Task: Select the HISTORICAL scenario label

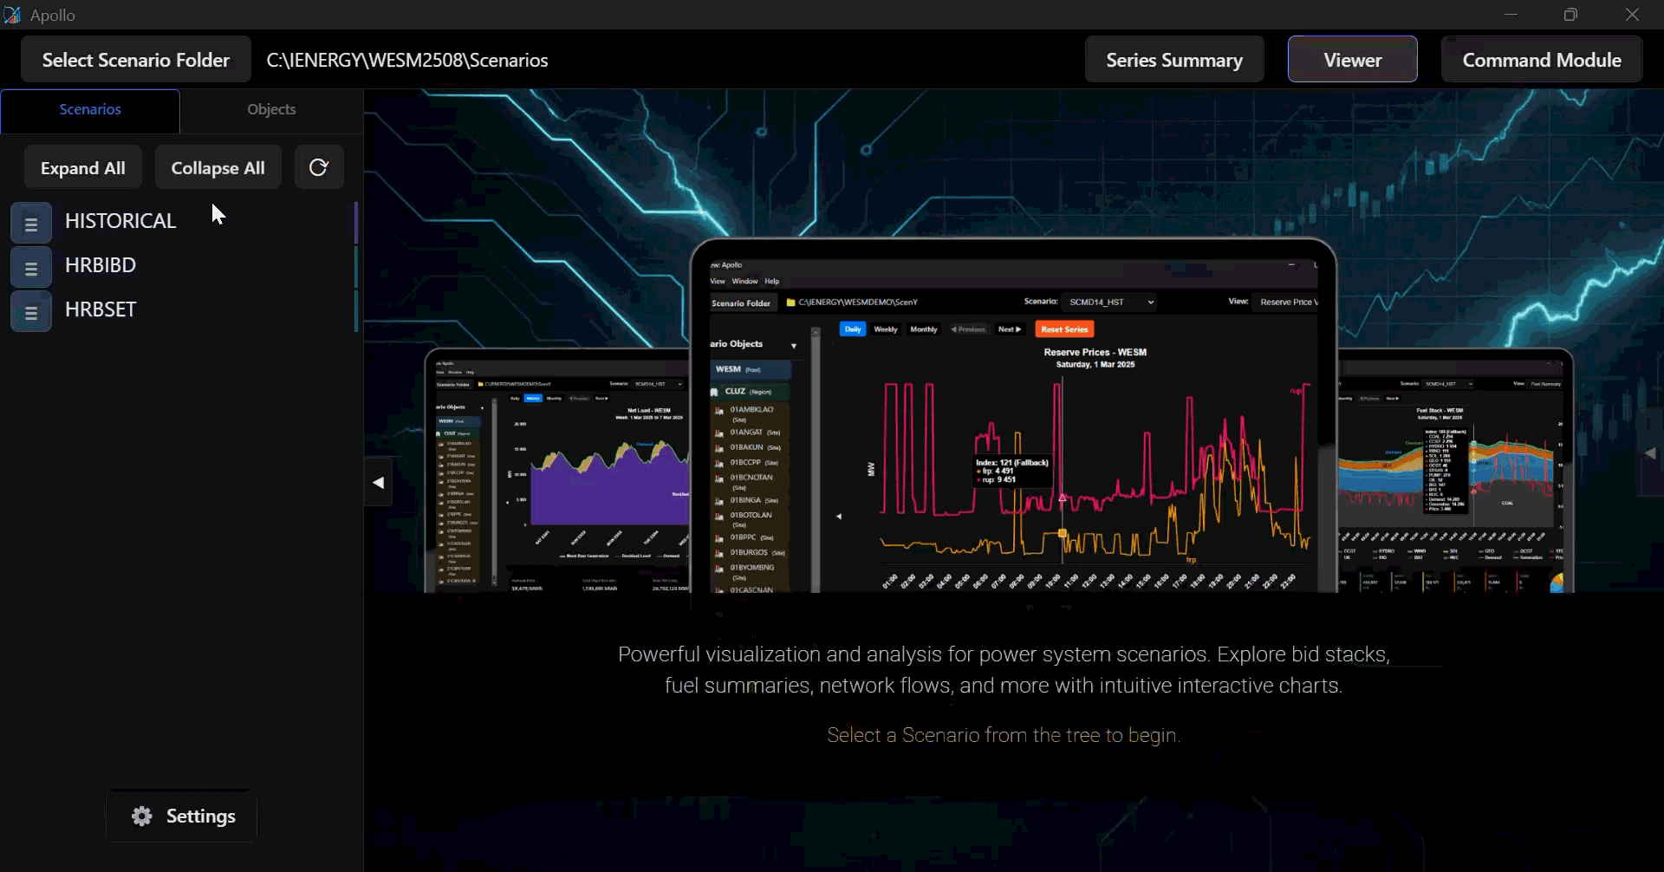Action: [x=120, y=221]
